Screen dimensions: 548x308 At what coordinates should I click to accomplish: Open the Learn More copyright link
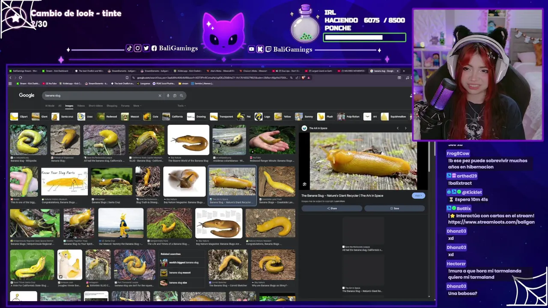coord(340,201)
